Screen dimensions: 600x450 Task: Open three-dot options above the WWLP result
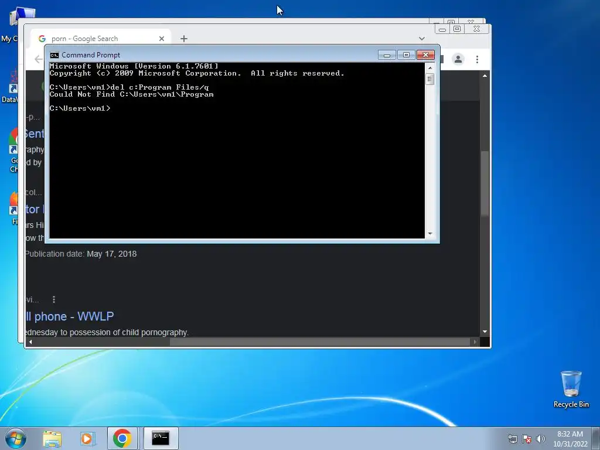(54, 299)
